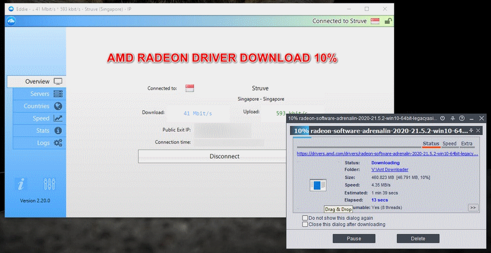
Task: Click '1 min 39 secs' estimated time
Action: click(x=385, y=193)
